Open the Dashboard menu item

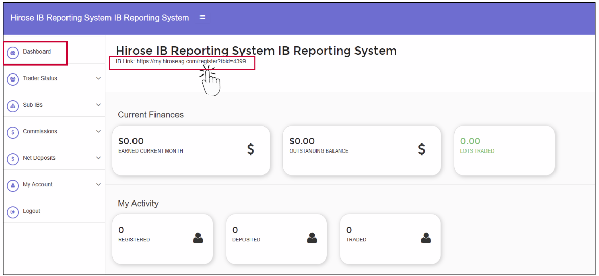(x=36, y=52)
